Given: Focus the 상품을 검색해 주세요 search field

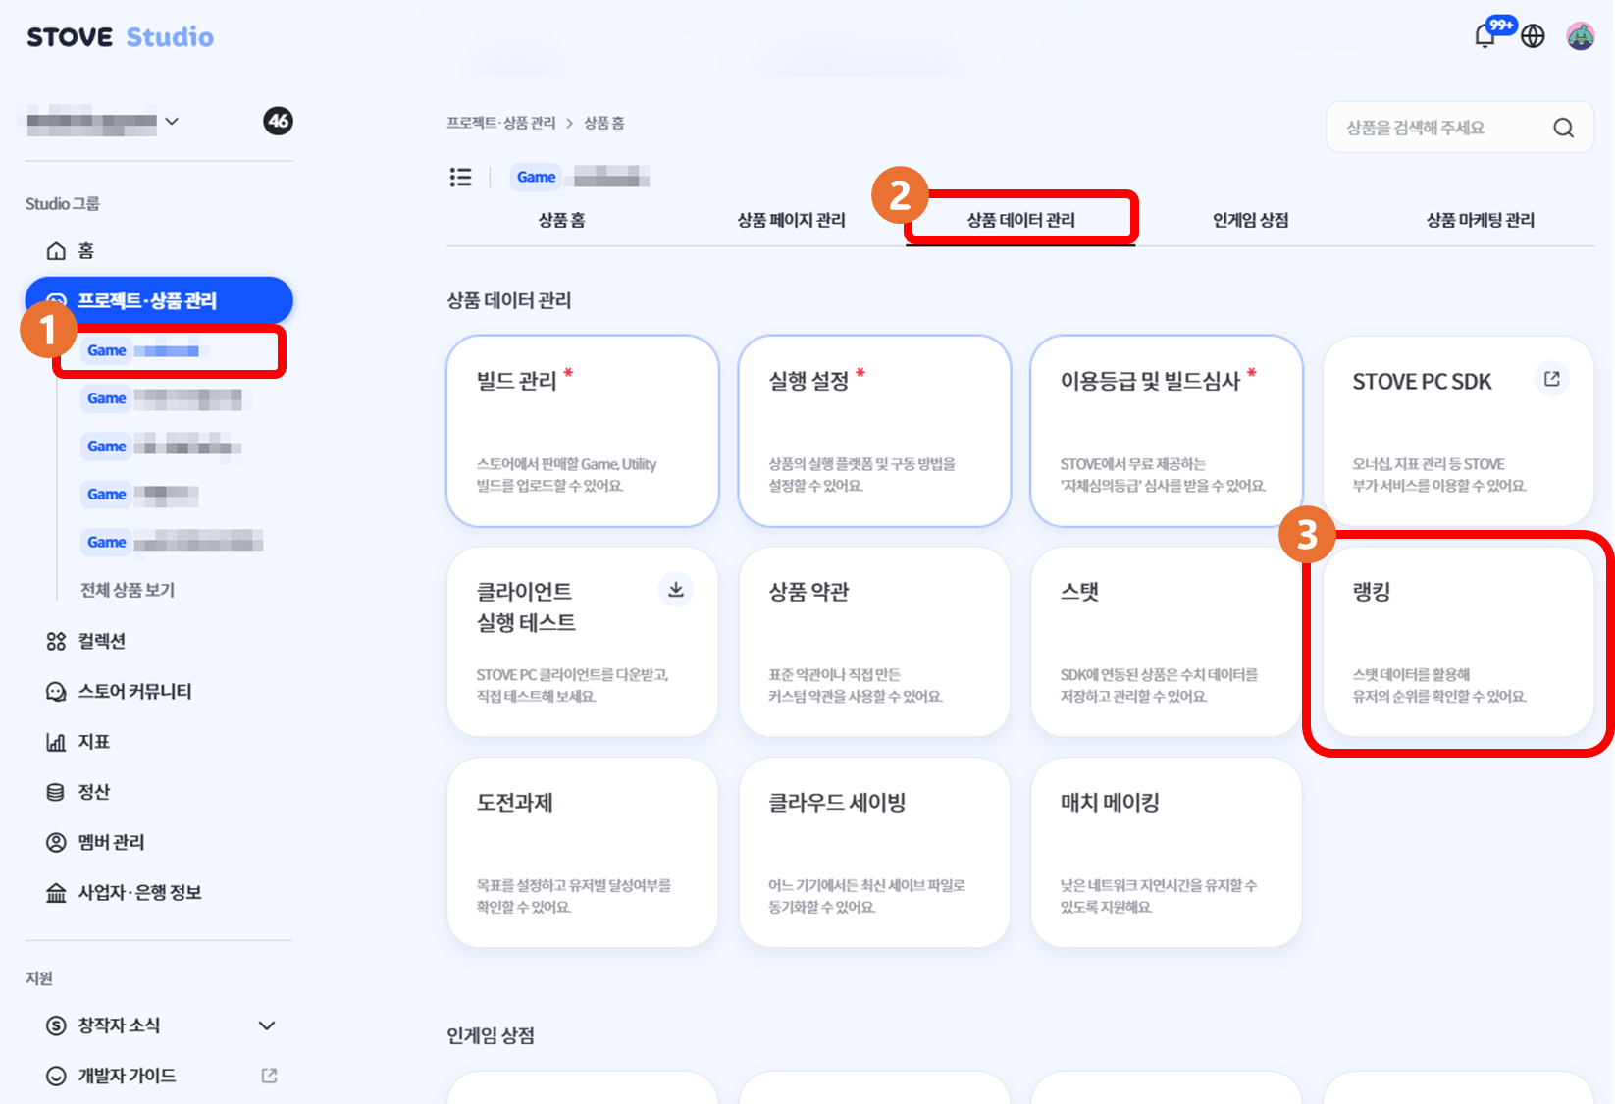Looking at the screenshot, I should pyautogui.click(x=1460, y=128).
